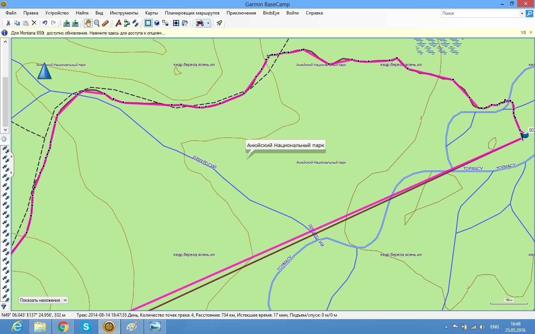
Task: Click the Undo arrow icon
Action: tap(45, 23)
